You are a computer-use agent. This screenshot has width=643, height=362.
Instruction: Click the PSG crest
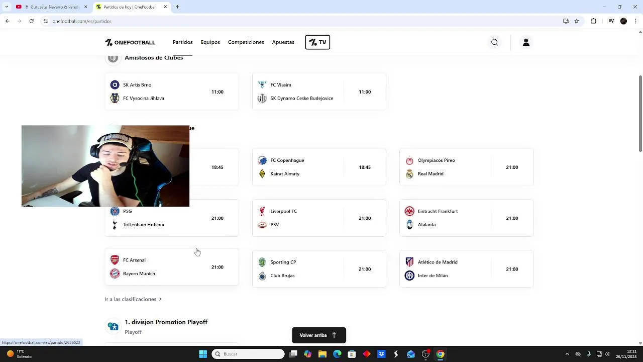tap(115, 211)
